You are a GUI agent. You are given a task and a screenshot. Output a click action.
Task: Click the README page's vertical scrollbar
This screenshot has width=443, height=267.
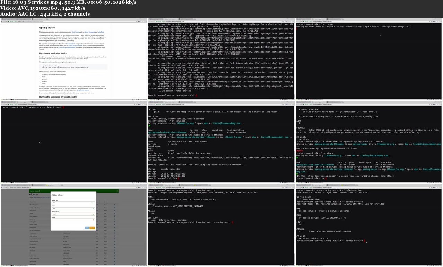coord(146,61)
